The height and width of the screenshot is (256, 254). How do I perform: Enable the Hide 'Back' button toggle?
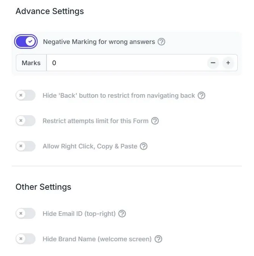coord(25,95)
